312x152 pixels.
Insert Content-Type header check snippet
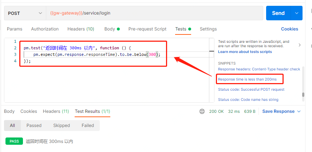259,69
